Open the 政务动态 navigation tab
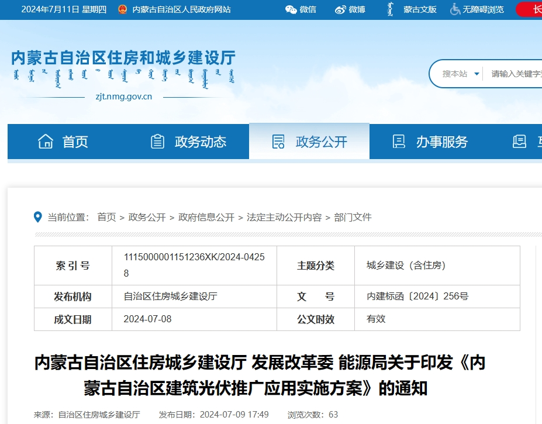 [x=200, y=142]
